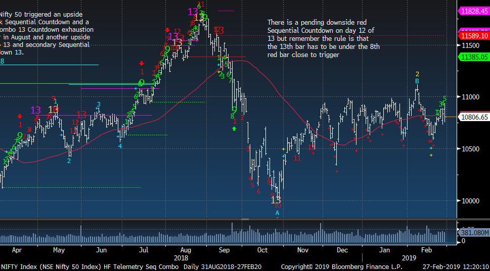
Task: Click the yellow 2 above the B marker
Action: pos(417,74)
